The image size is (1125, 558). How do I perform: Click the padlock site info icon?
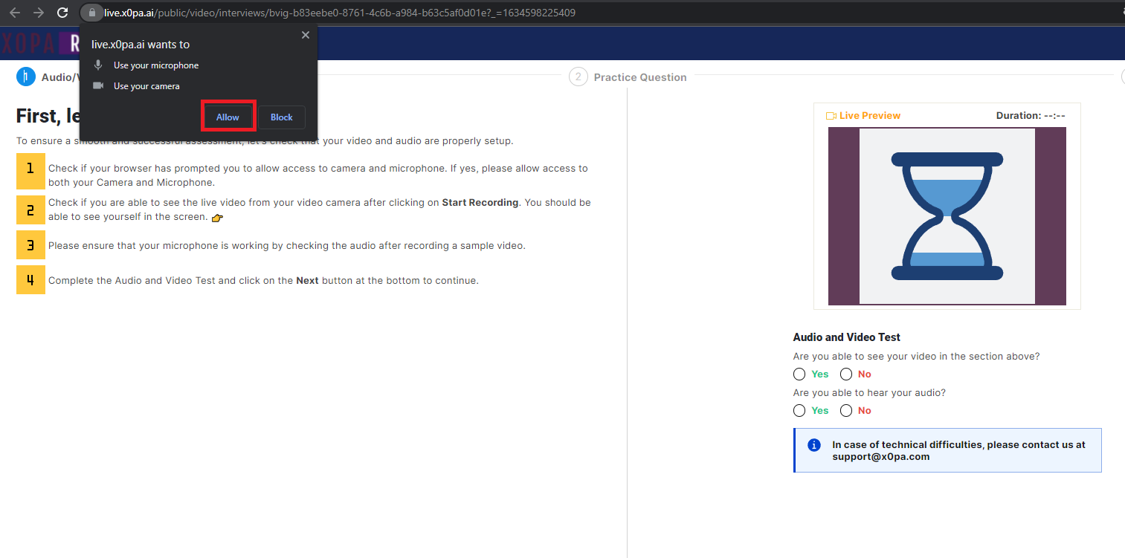click(x=91, y=13)
